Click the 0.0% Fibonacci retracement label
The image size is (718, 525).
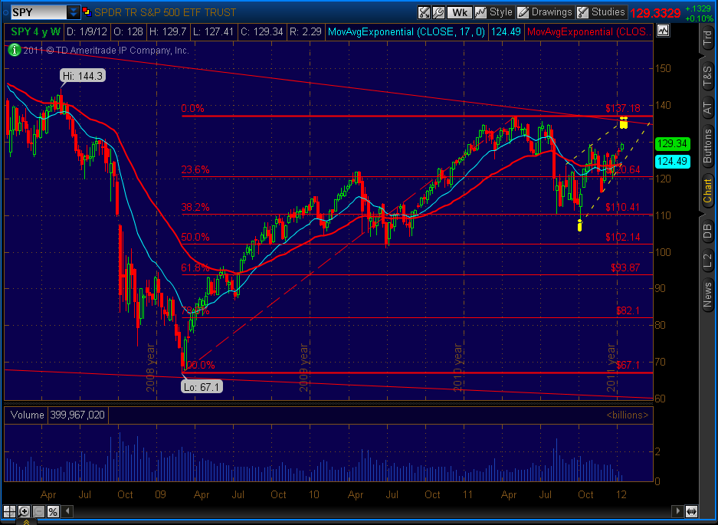point(193,109)
